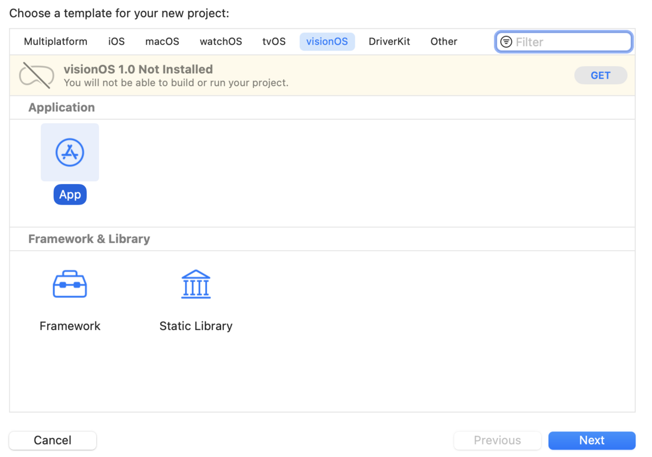Click 'You will not be able to build' message
The image size is (652, 457).
(x=176, y=83)
